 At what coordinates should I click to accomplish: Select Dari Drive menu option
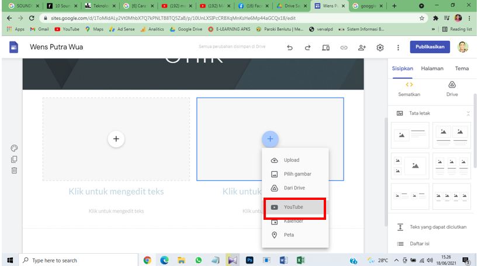(x=294, y=188)
